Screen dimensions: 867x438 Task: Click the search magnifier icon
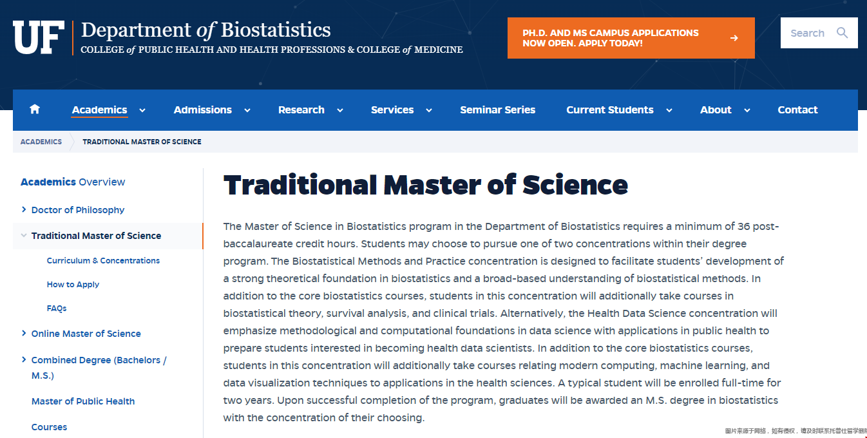click(843, 33)
